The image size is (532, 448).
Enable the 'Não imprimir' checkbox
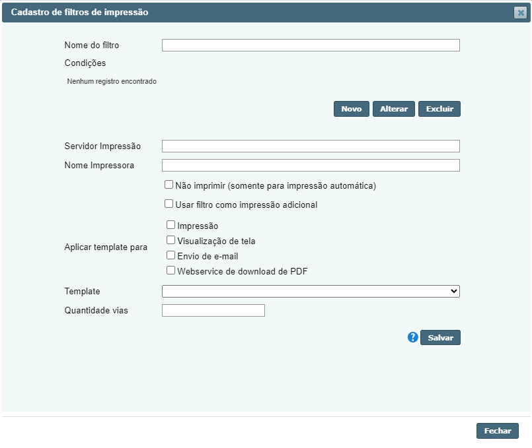pyautogui.click(x=169, y=185)
